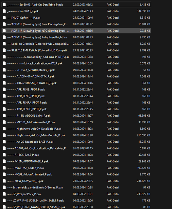Select MQ99_AddonAnimated_P.pak file name

pyautogui.click(x=29, y=174)
